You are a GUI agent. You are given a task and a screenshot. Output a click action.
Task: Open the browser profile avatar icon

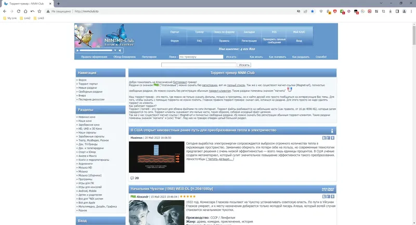(404, 11)
